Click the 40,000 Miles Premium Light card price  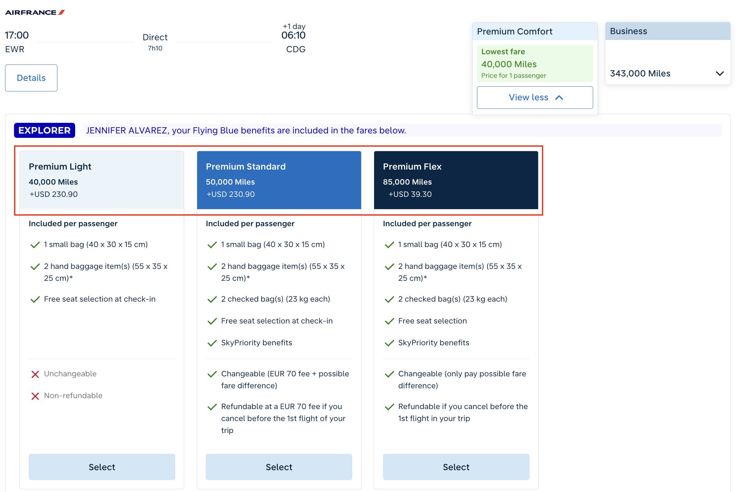click(53, 182)
